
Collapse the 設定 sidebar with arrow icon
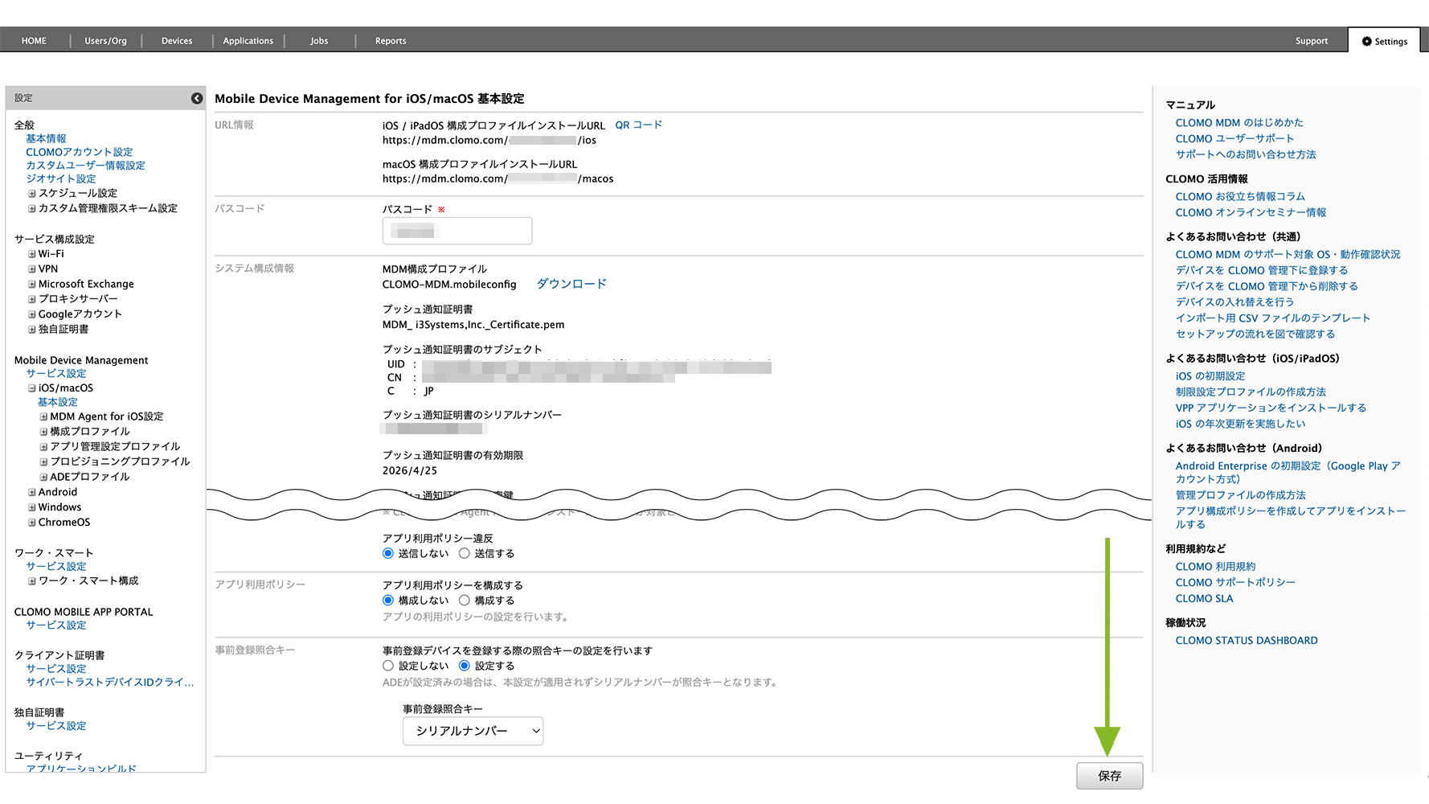click(x=197, y=98)
